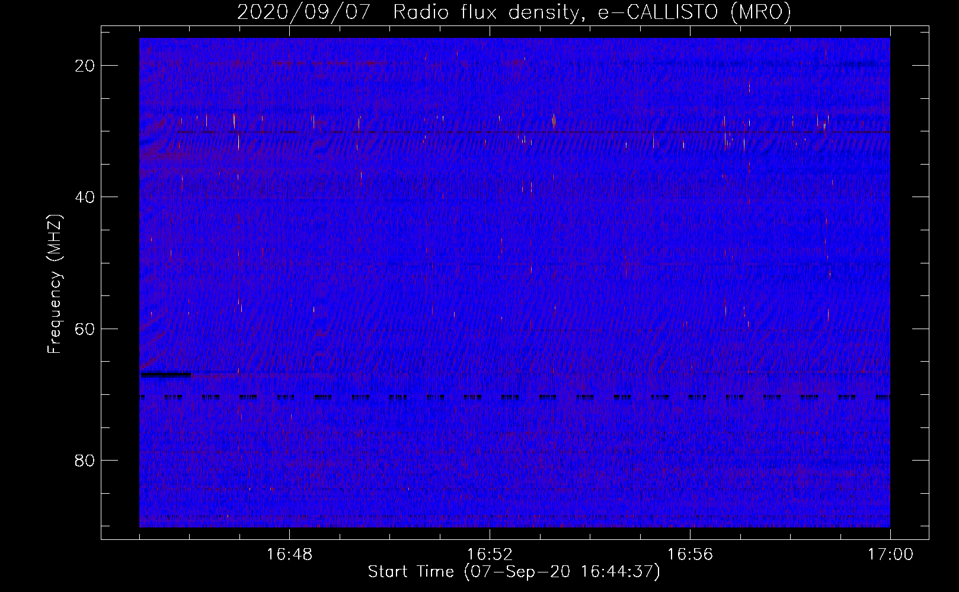Click the frequency tick label '20'
959x592 pixels.
[85, 65]
